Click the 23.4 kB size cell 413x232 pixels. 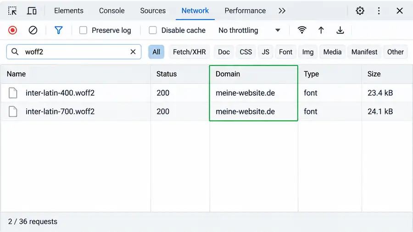pos(380,93)
